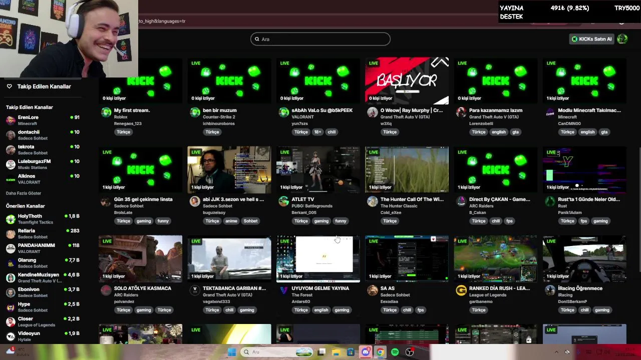Open Rellaria's avatar in recommended channels

point(11,233)
